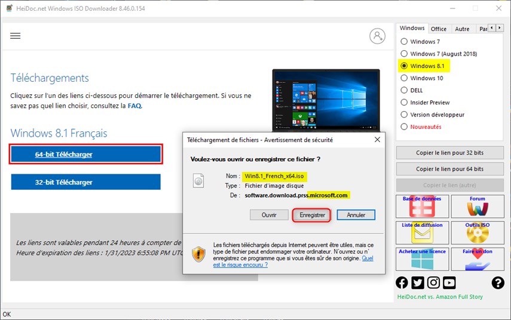
Task: Click the question mark help icon
Action: [x=498, y=282]
